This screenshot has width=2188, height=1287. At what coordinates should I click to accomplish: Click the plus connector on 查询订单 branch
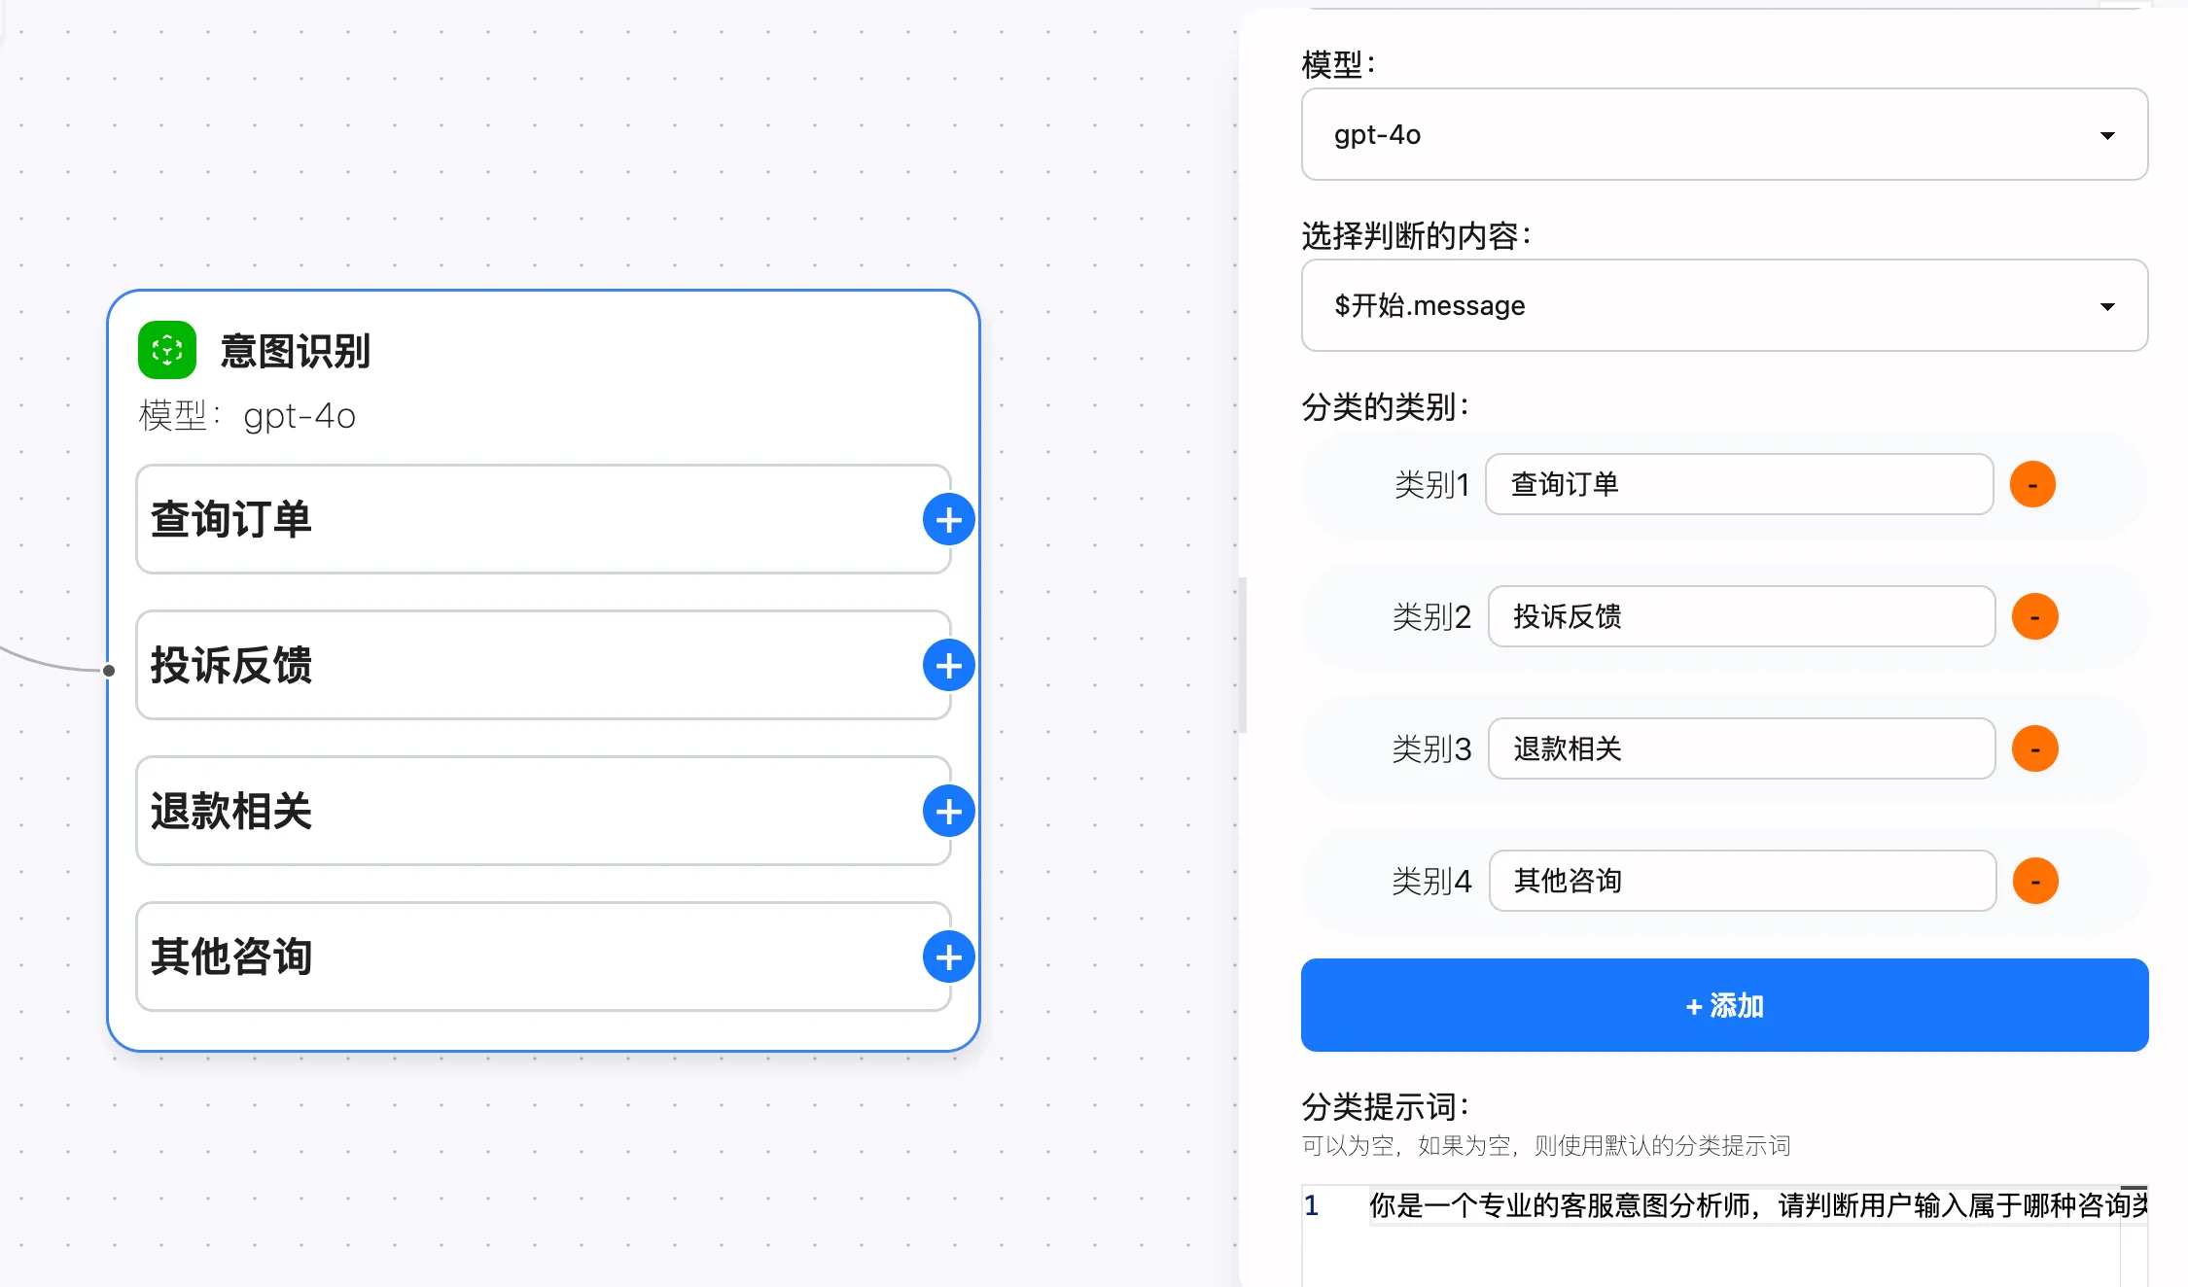point(949,520)
